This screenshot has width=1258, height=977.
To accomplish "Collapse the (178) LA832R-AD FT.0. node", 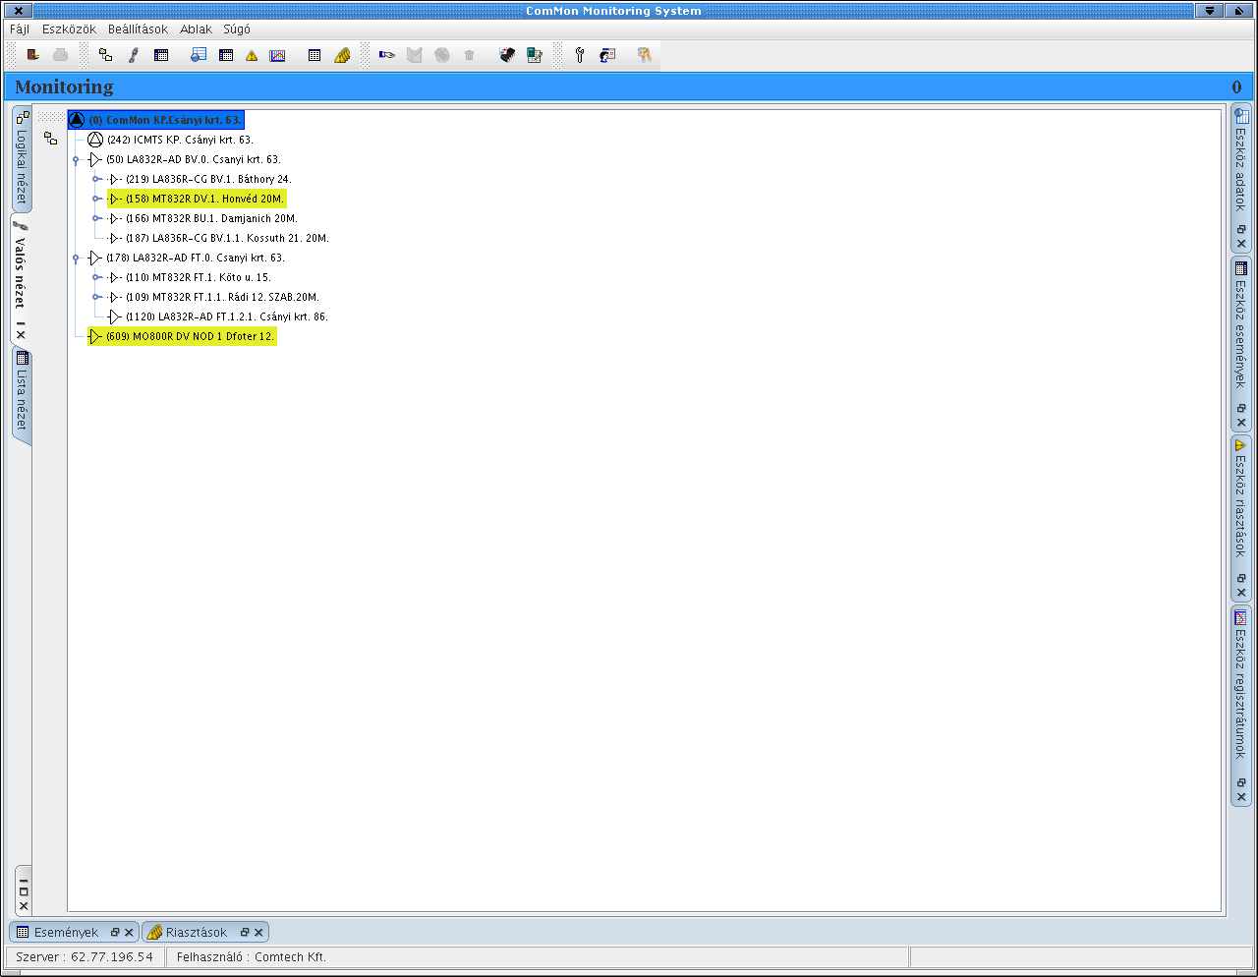I will point(76,258).
